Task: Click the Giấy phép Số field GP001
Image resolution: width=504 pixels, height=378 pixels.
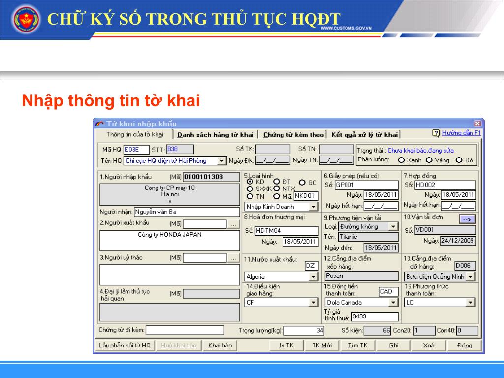Action: pos(366,185)
